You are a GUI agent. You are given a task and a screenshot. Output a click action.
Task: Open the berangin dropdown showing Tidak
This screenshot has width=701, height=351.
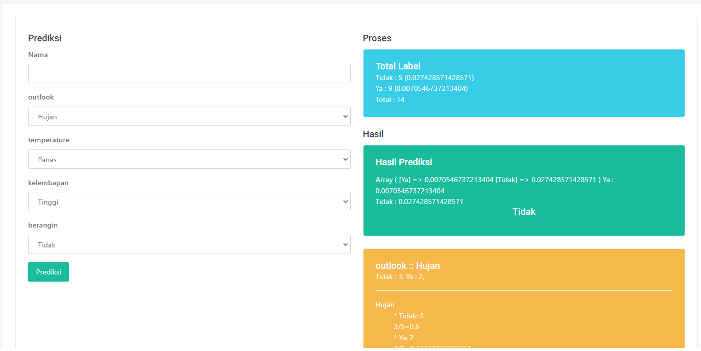(x=189, y=244)
